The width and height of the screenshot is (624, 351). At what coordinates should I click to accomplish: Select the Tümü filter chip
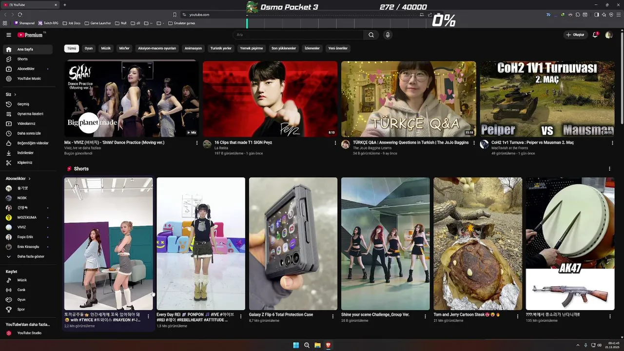tap(72, 48)
